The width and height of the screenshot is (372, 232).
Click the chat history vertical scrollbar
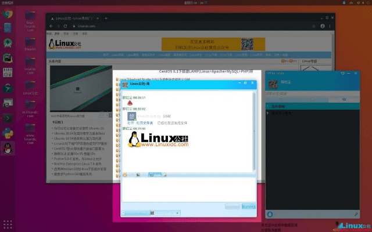click(x=254, y=131)
